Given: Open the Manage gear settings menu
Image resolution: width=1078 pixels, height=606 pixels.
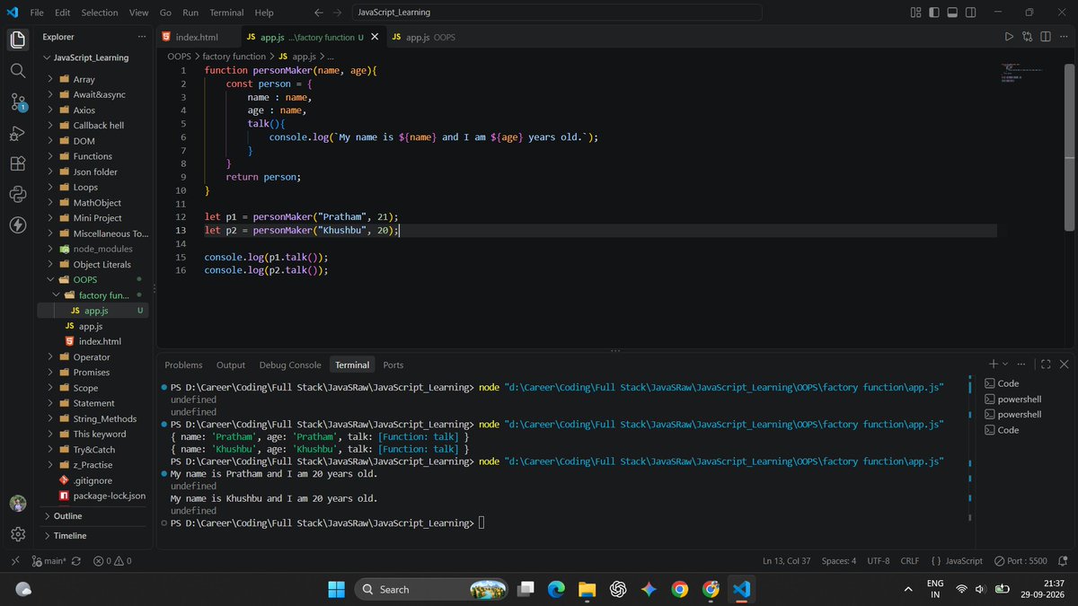Looking at the screenshot, I should [x=17, y=533].
